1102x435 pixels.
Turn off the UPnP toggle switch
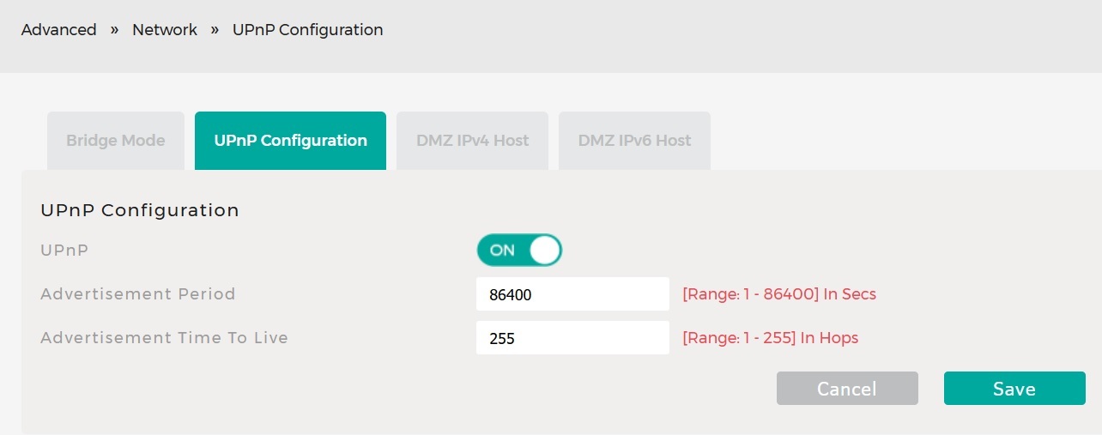519,251
